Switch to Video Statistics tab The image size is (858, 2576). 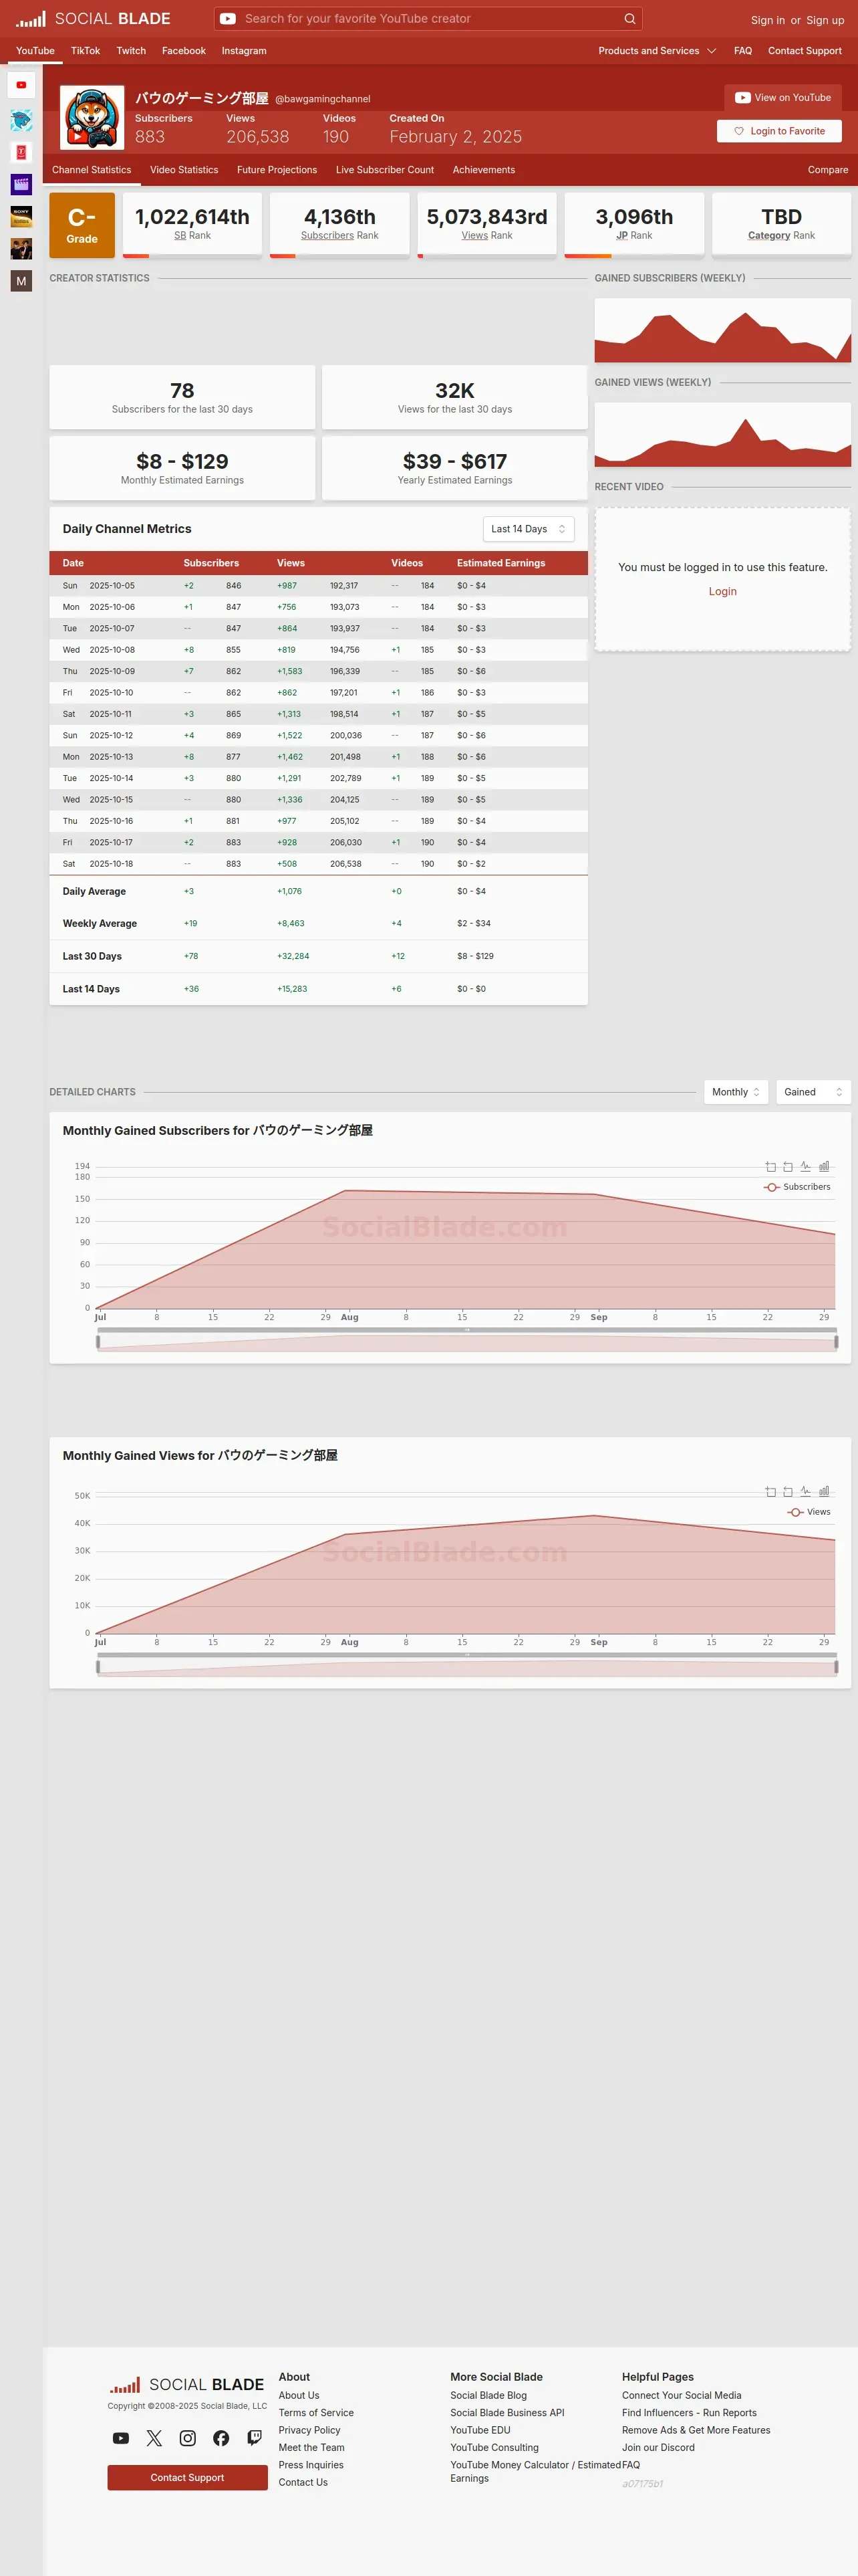tap(184, 170)
